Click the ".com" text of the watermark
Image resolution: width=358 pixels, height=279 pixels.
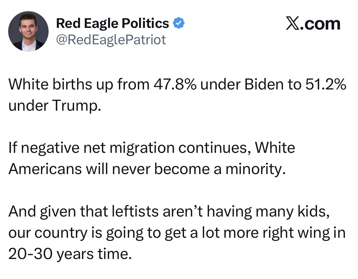(x=320, y=24)
